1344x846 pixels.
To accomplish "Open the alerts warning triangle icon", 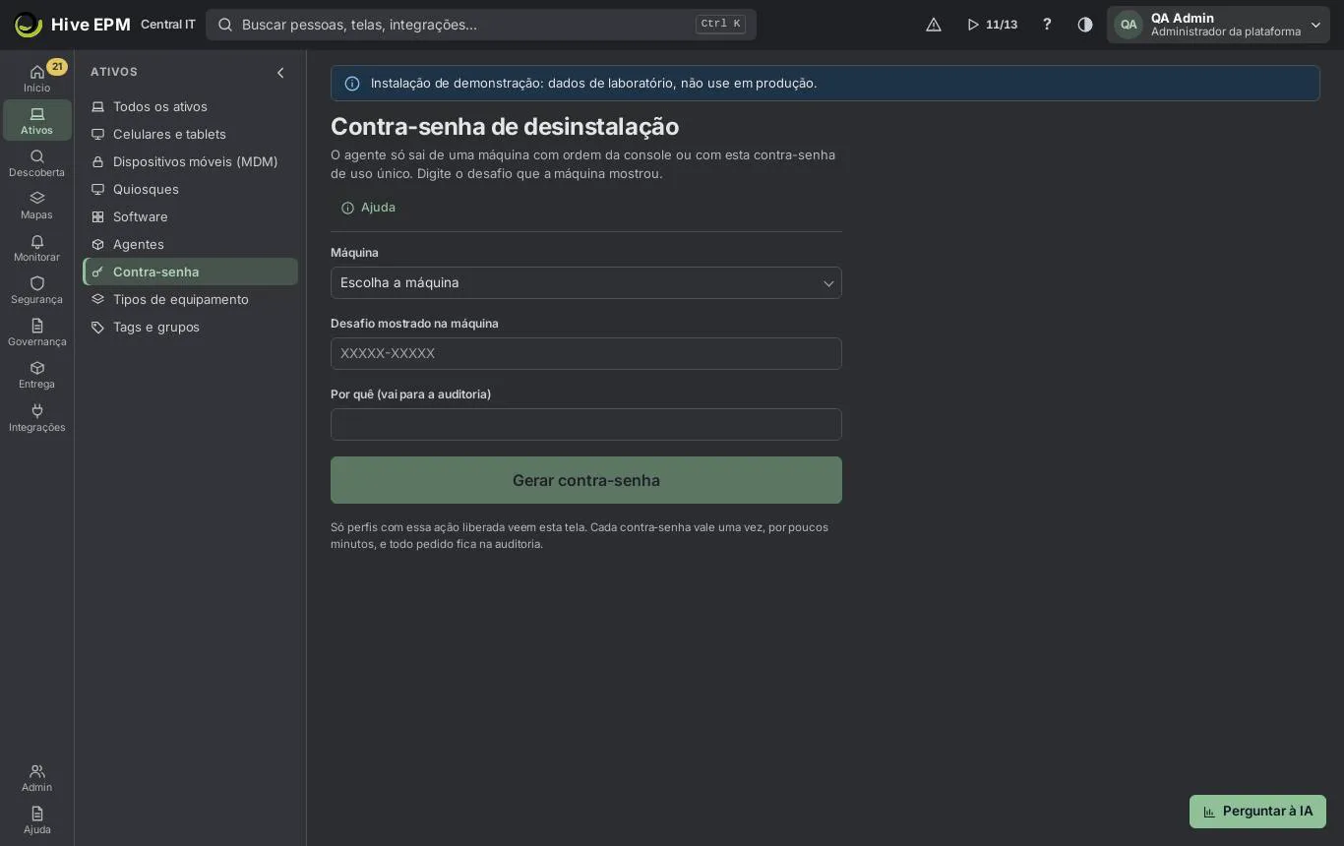I will [934, 25].
